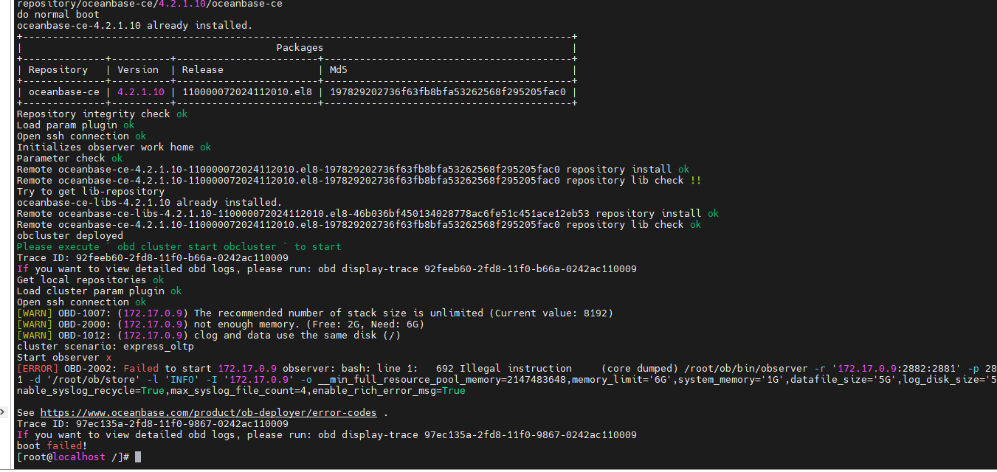
Task: Click the oceanbase-ce-libs 'repository install ok' line
Action: 368,214
